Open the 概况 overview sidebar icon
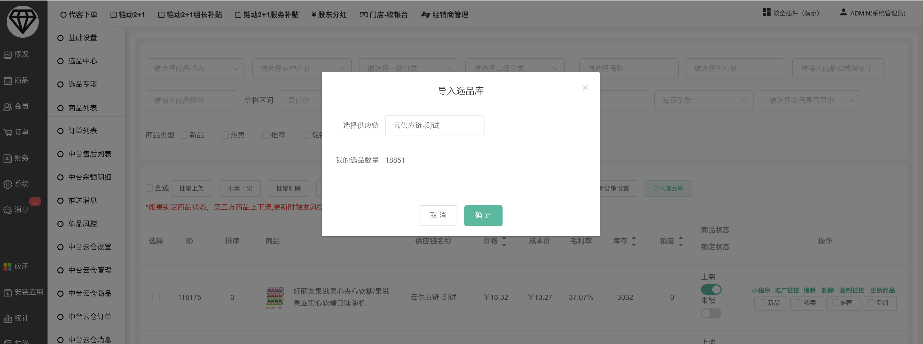 pos(8,55)
